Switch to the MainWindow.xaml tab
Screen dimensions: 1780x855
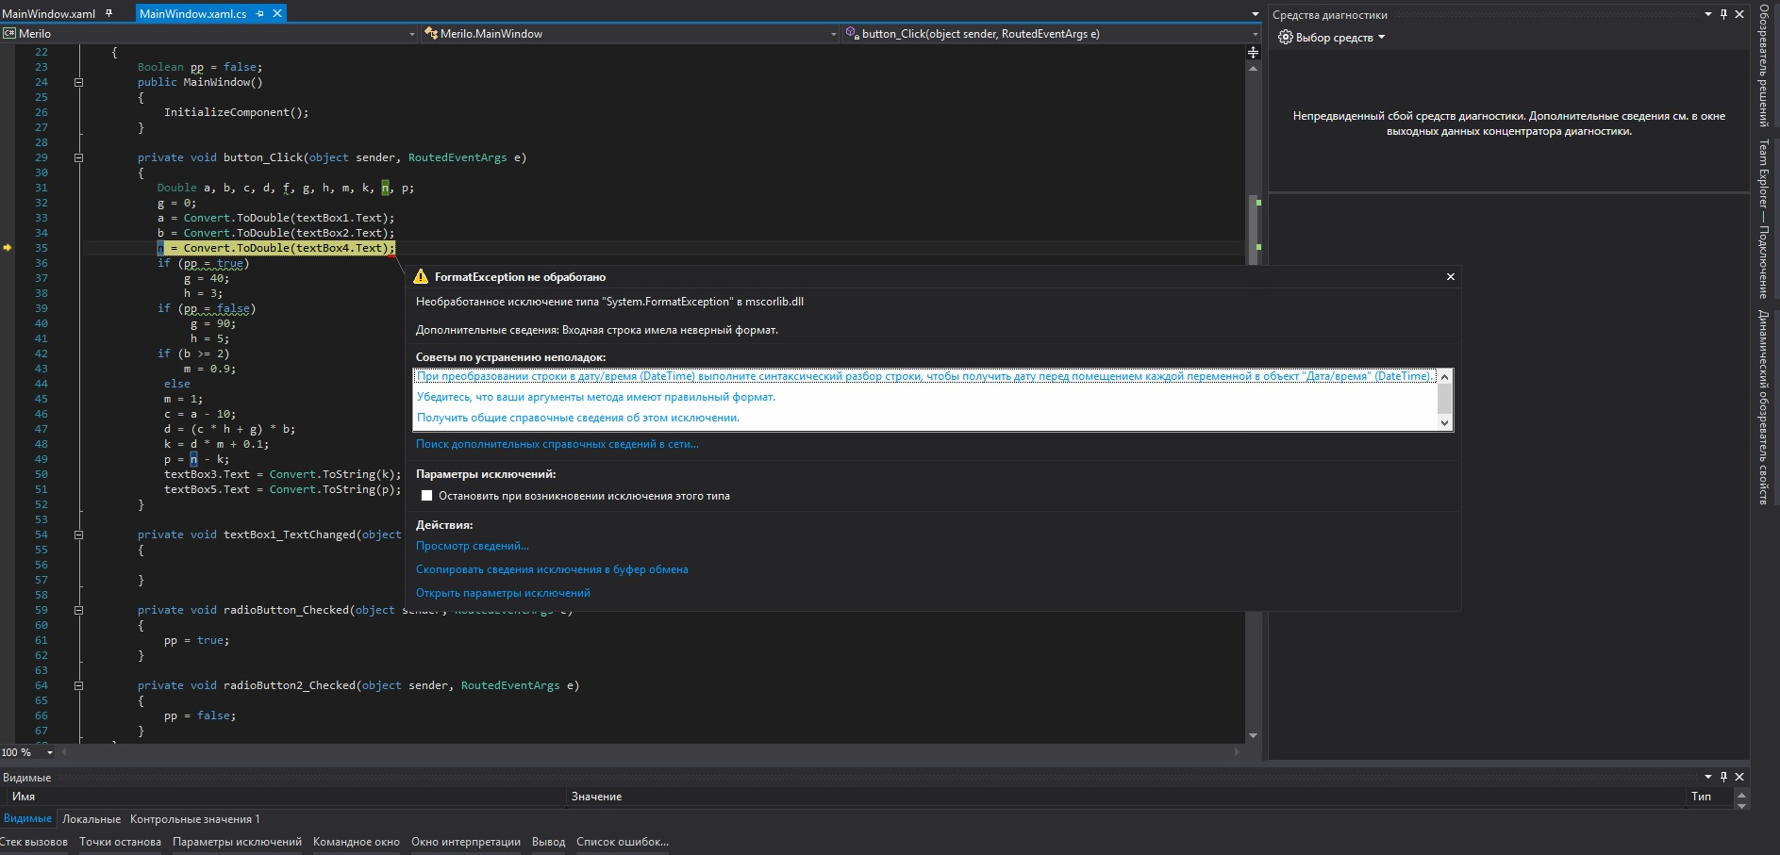tap(49, 13)
